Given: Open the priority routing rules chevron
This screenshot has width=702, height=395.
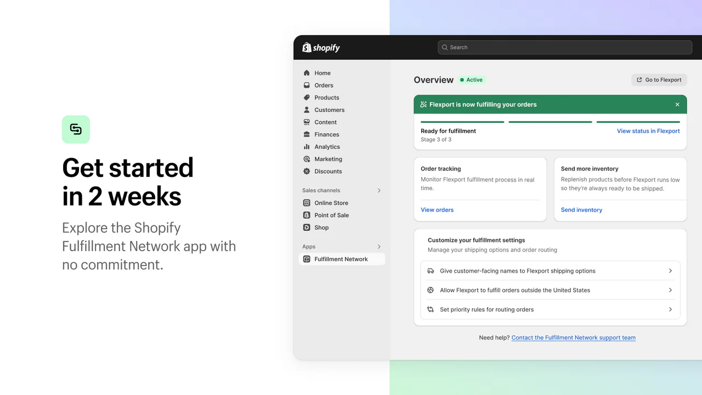Looking at the screenshot, I should [670, 309].
